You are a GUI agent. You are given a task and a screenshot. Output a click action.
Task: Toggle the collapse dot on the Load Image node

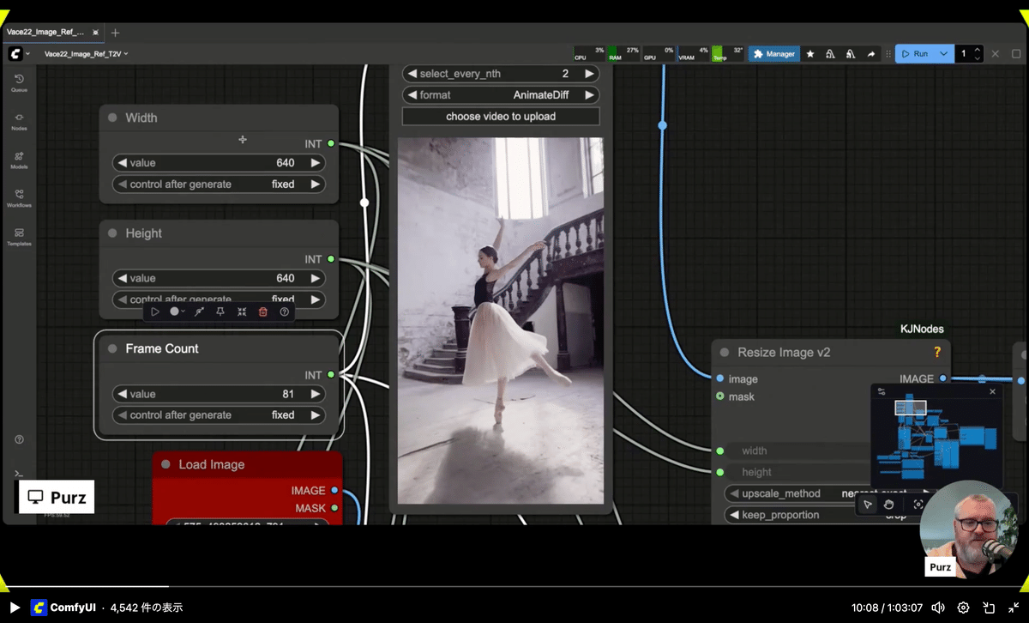[165, 464]
